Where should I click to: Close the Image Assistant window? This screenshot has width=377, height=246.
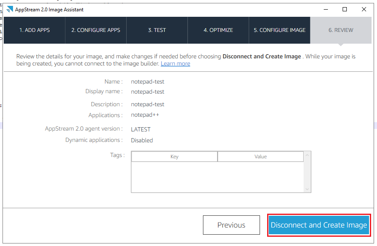tap(364, 9)
